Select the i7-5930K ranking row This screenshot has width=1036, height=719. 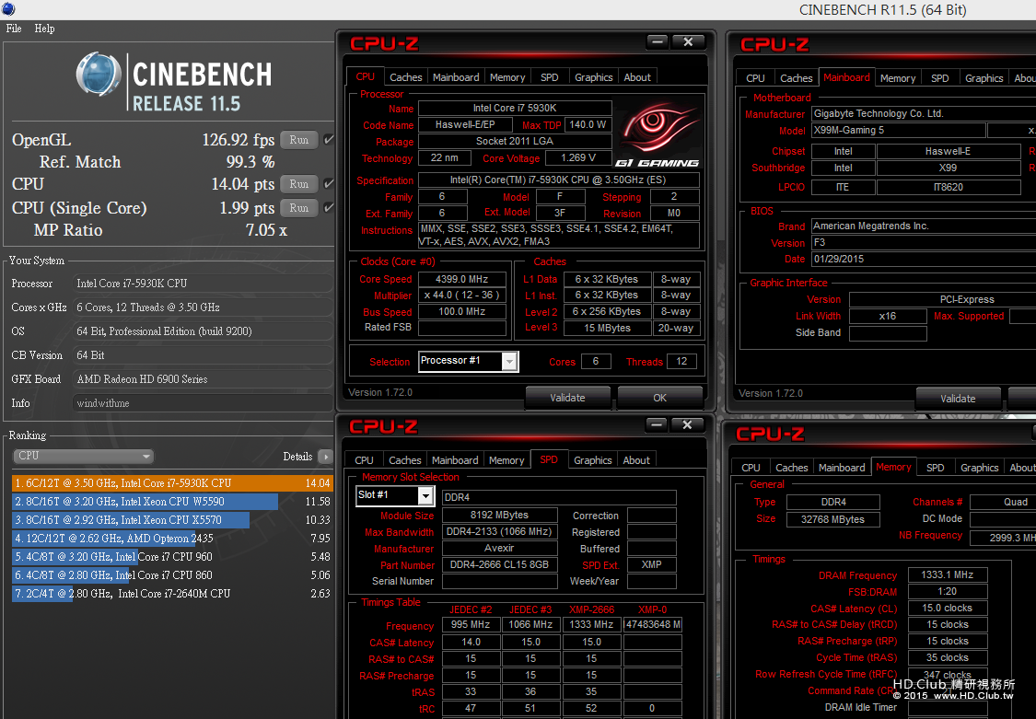[172, 483]
